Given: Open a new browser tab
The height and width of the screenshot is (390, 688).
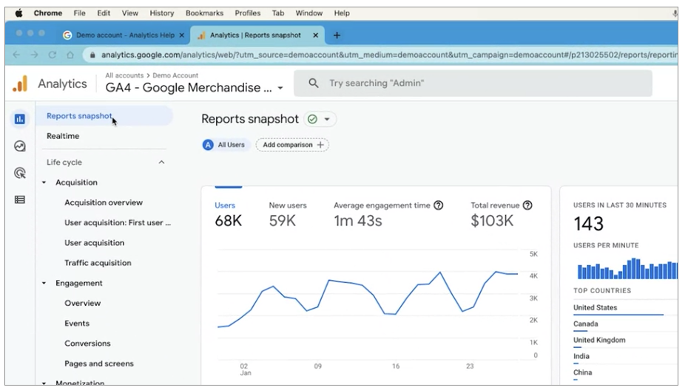Looking at the screenshot, I should [337, 35].
